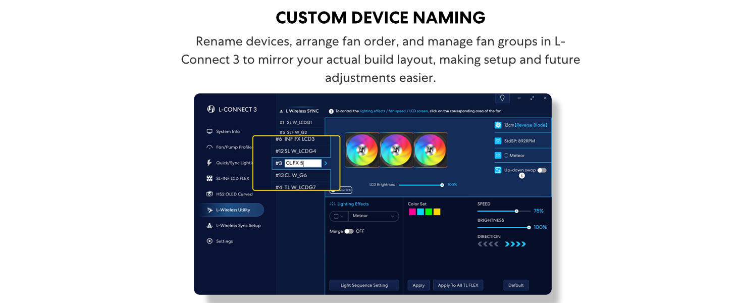This screenshot has width=739, height=303.
Task: Click Apply To All TL FLEX button
Action: point(458,285)
